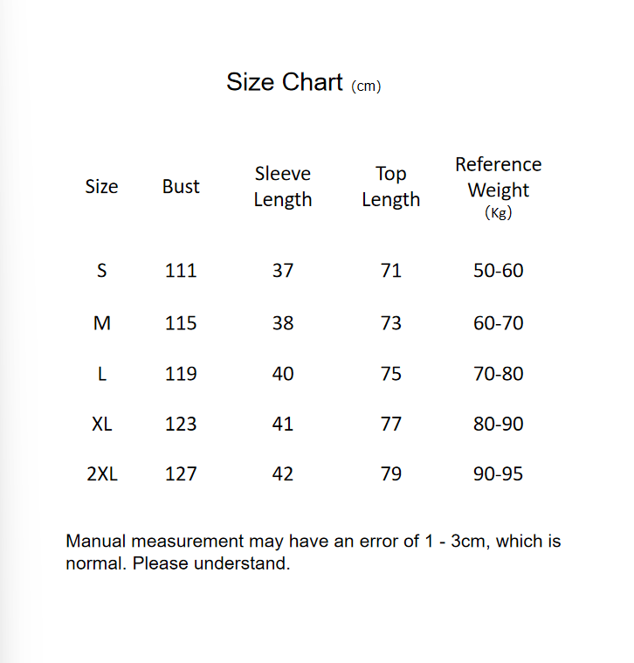Select the Reference Weight column header
634x663 pixels.
click(498, 177)
